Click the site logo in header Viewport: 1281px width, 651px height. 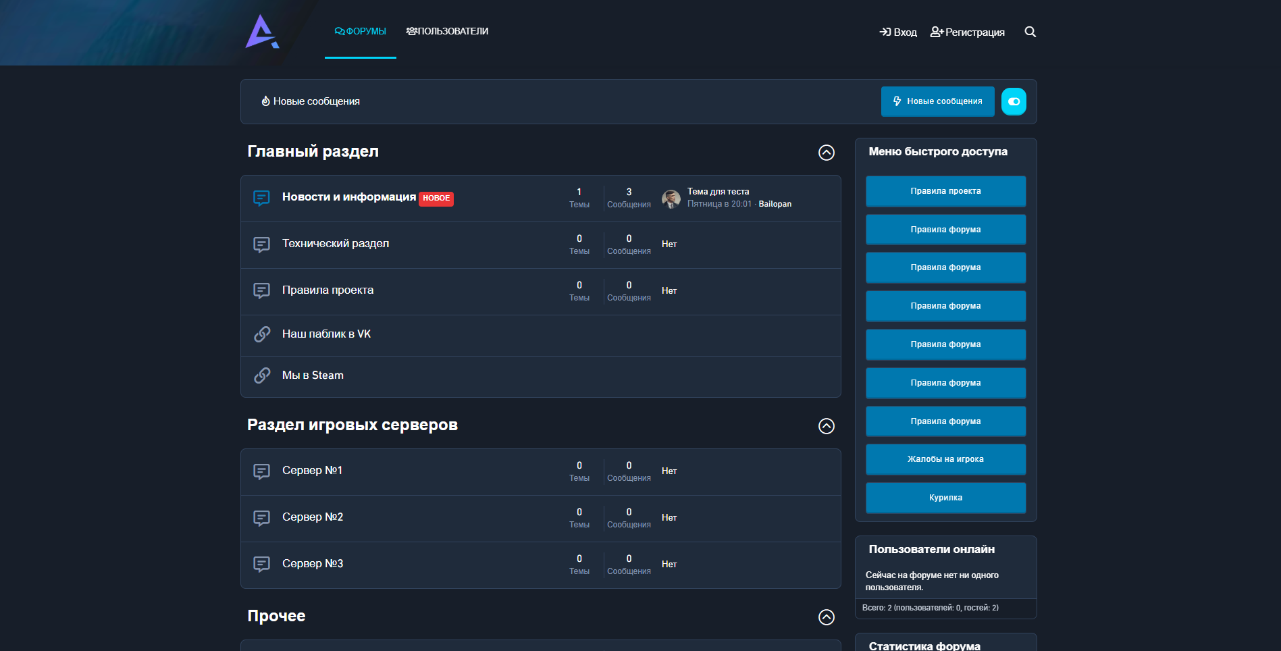[x=262, y=32]
